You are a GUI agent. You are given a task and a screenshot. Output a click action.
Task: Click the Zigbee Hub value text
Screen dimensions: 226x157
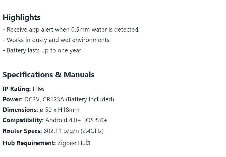pyautogui.click(x=74, y=143)
